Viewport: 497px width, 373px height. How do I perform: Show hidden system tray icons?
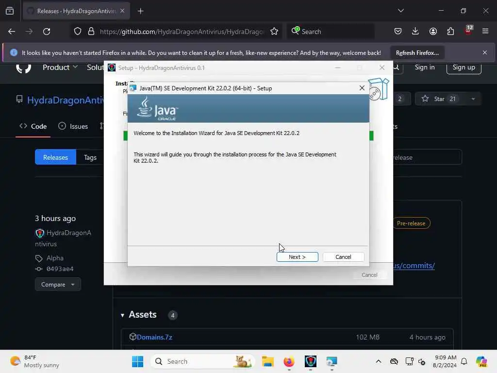pyautogui.click(x=379, y=361)
